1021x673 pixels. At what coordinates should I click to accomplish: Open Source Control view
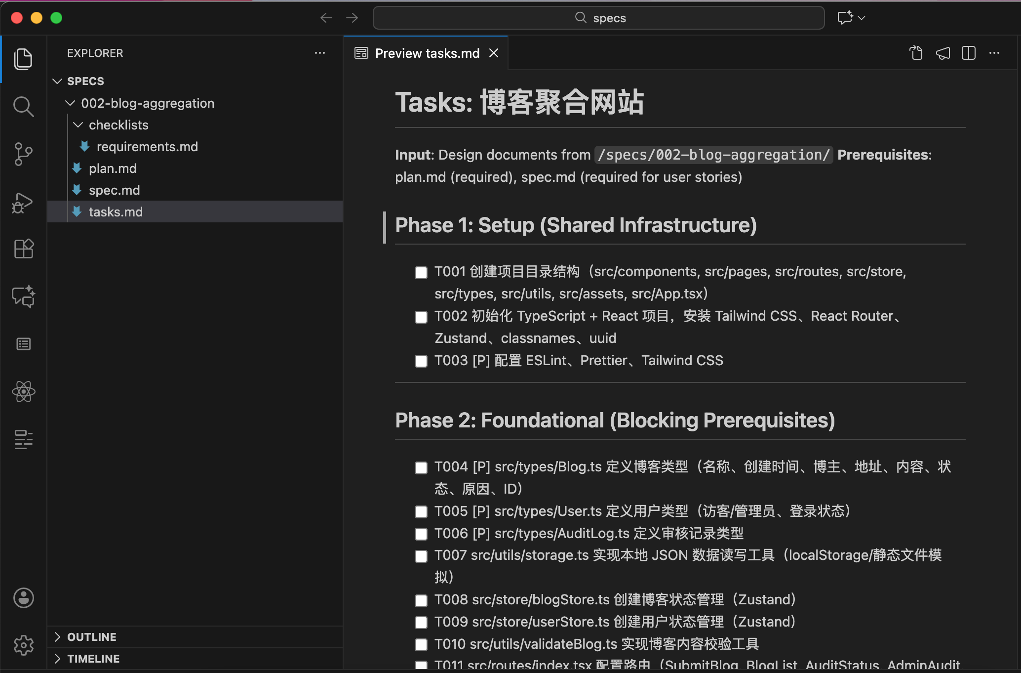(x=23, y=154)
